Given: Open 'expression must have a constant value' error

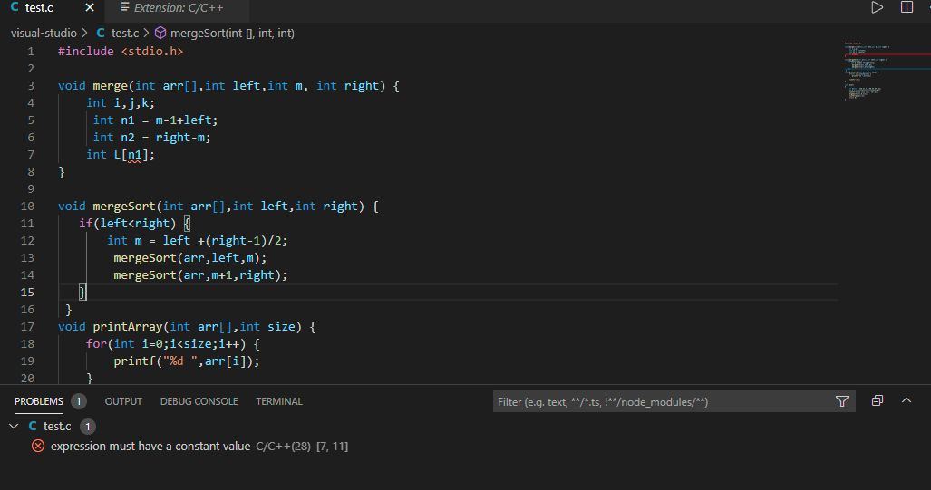Looking at the screenshot, I should pyautogui.click(x=150, y=447).
